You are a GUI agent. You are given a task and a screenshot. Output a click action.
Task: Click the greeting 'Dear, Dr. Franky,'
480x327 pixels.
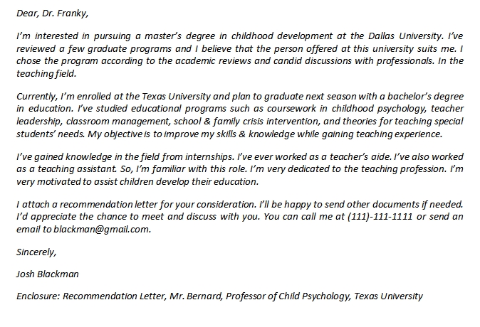tap(53, 12)
